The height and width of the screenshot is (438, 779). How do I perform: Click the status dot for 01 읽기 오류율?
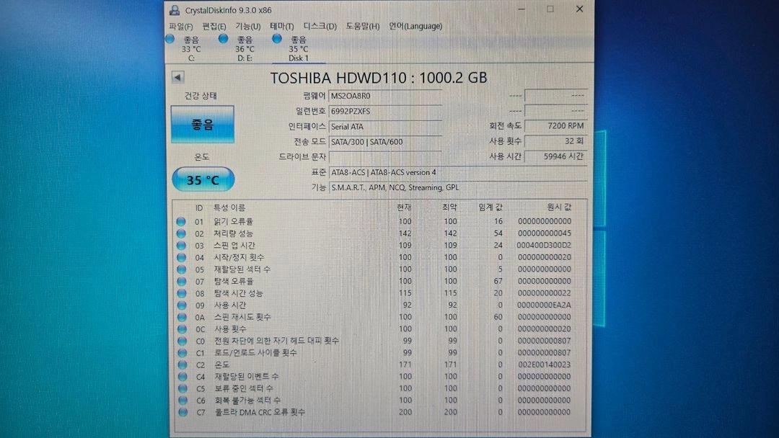181,222
